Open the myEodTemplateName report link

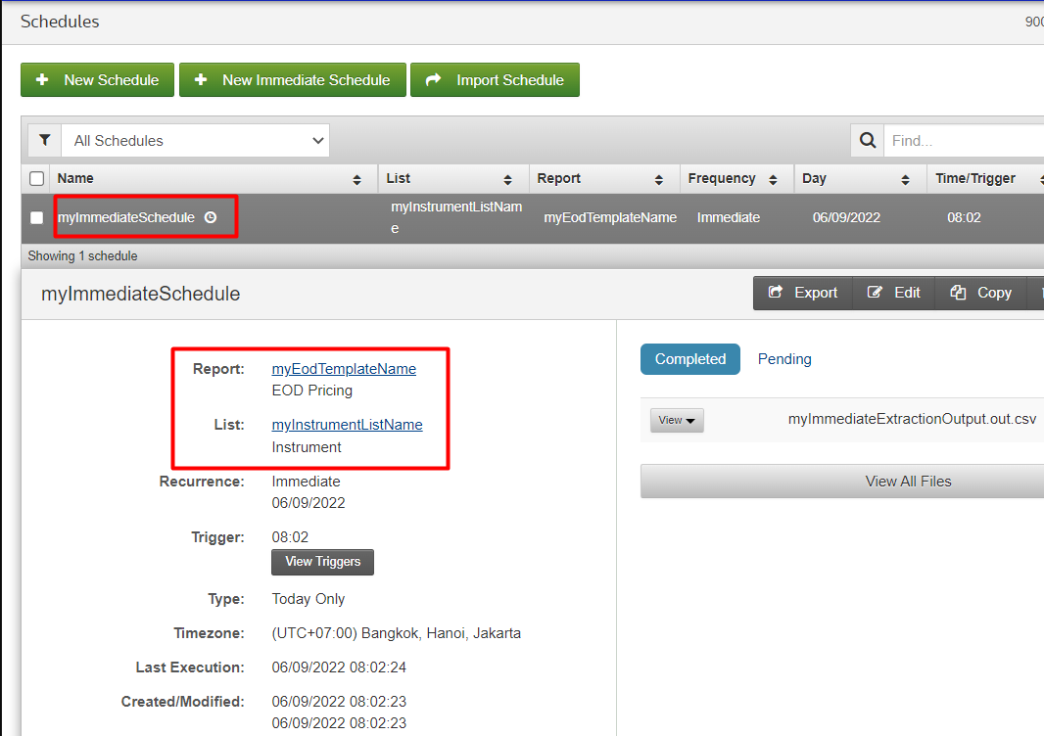pyautogui.click(x=344, y=369)
